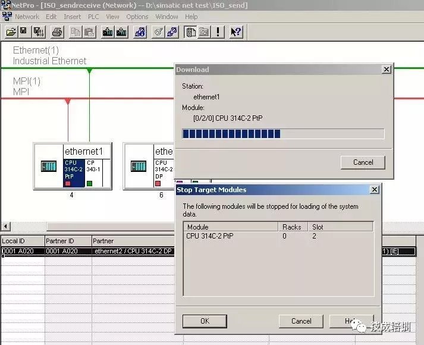
Task: Click the Download to PLC toolbar icon
Action: [108, 32]
